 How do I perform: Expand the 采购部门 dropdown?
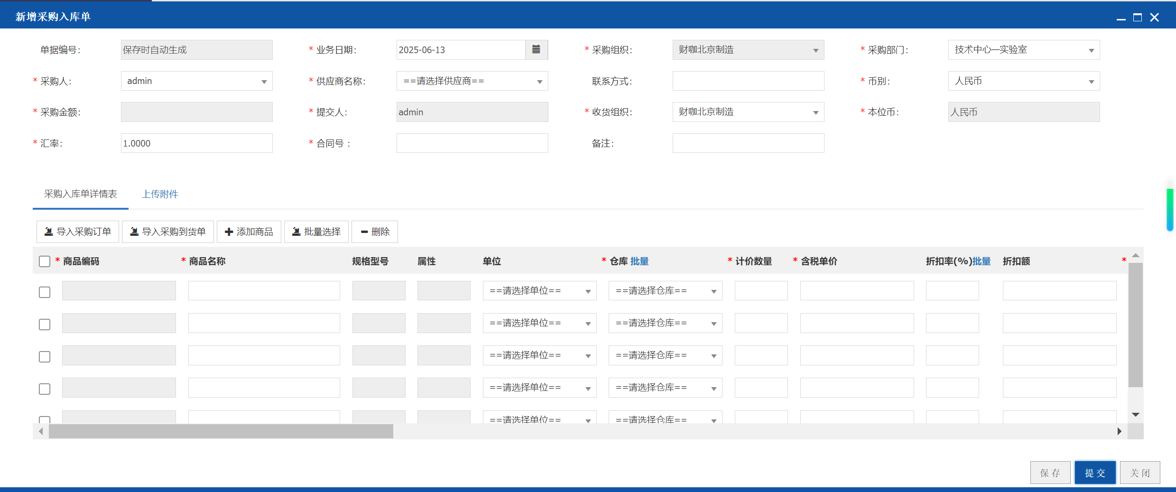click(1024, 50)
